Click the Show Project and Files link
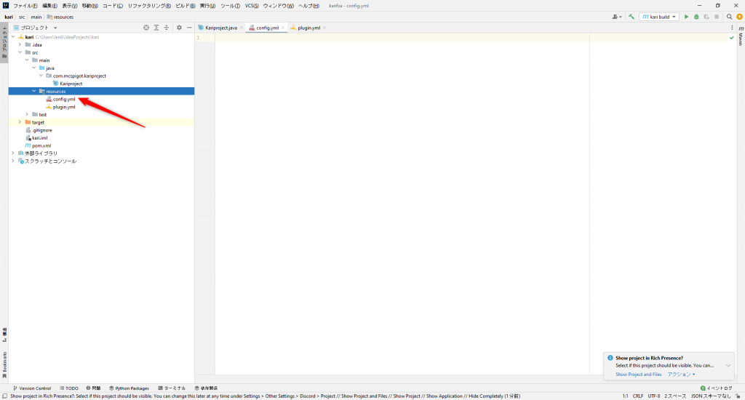This screenshot has width=745, height=400. tap(638, 375)
